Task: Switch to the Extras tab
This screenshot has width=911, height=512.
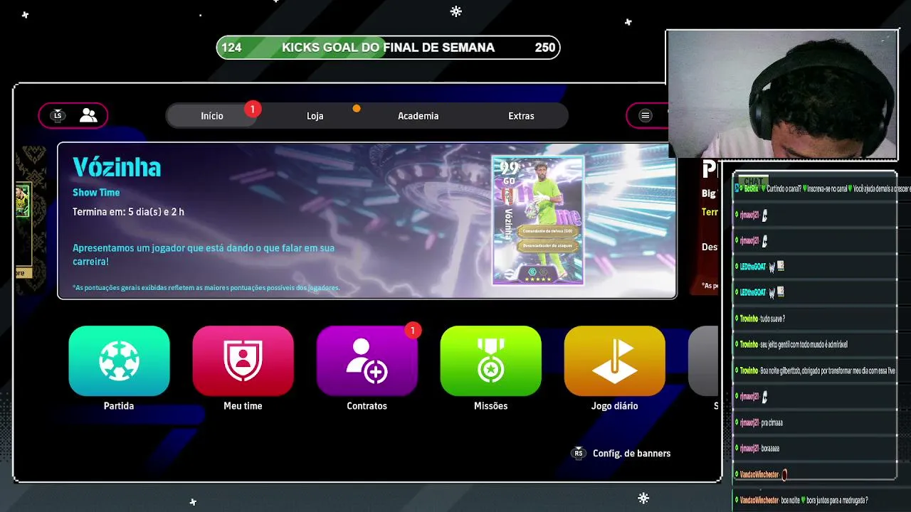Action: pos(521,116)
